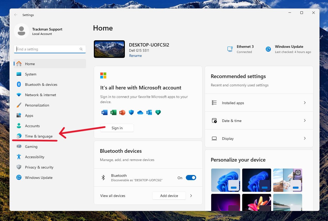Open System via its monitor icon
Viewport: 328px width, 221px height.
(19, 74)
